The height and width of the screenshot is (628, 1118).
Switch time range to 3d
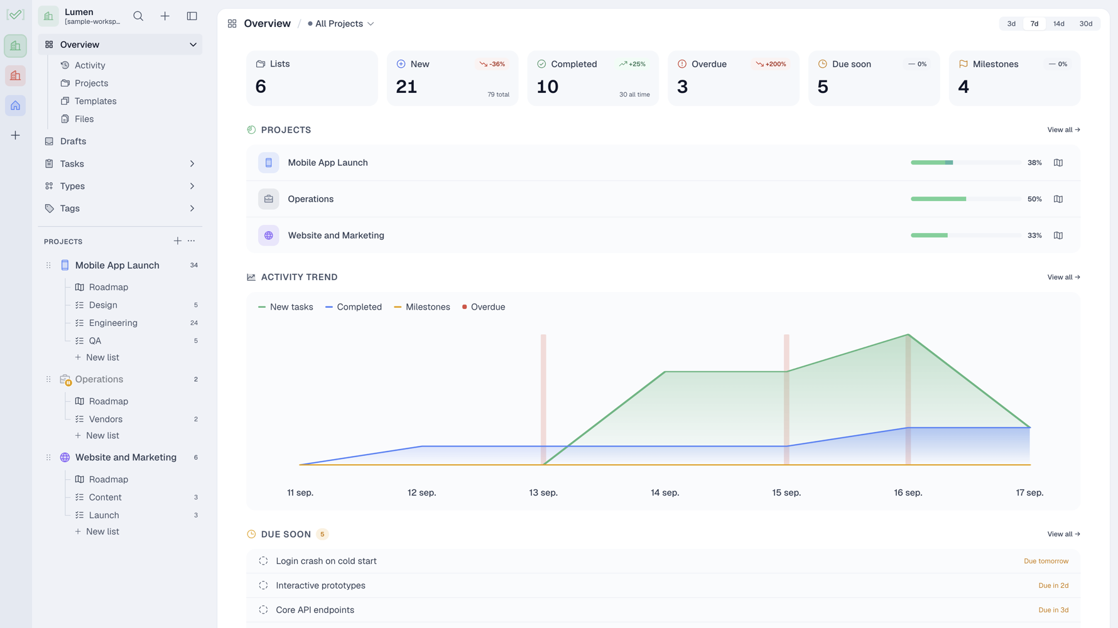point(1011,24)
